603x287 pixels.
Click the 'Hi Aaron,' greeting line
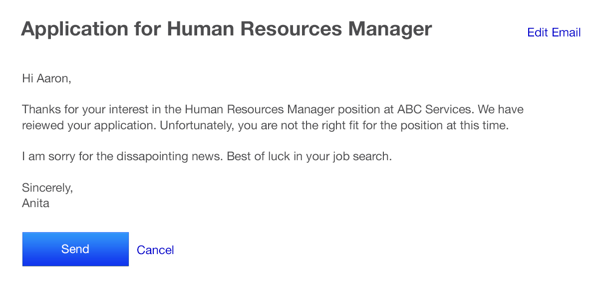(46, 78)
